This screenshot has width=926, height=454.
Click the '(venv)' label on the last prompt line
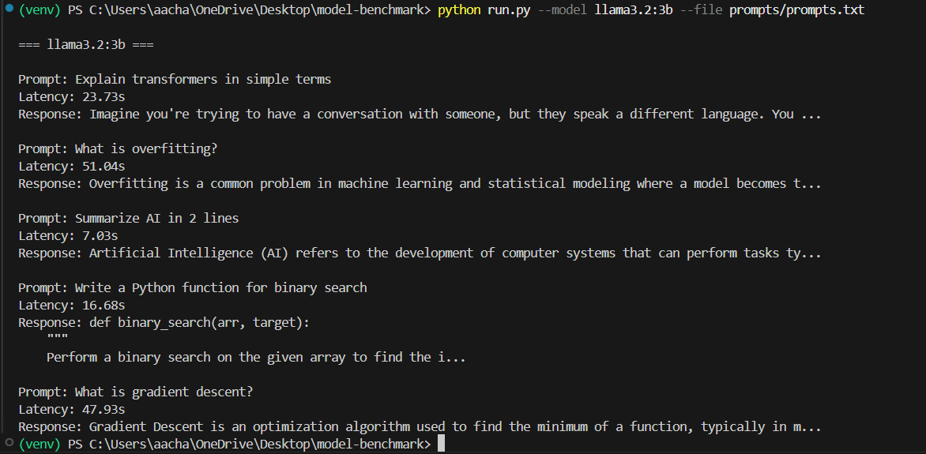click(x=40, y=444)
